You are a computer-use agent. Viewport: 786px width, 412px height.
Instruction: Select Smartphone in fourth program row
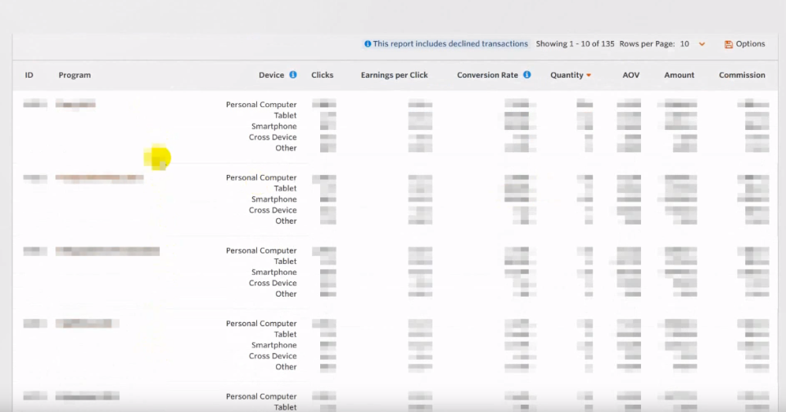274,346
